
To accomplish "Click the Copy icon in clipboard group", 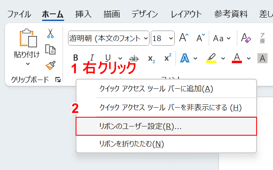I will tap(50, 50).
